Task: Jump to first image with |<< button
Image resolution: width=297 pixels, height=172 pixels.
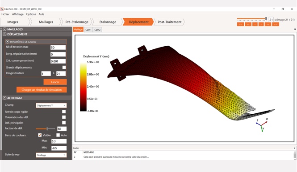Action: (240, 24)
